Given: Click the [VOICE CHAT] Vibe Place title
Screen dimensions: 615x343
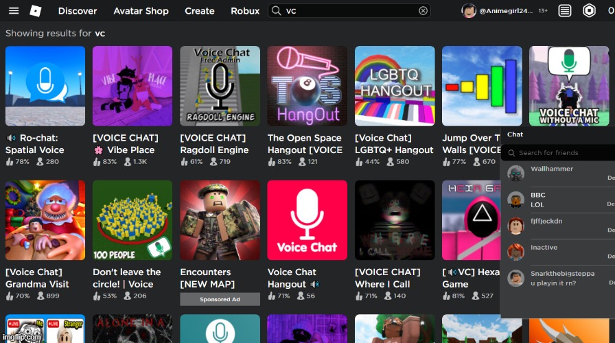Looking at the screenshot, I should click(126, 144).
